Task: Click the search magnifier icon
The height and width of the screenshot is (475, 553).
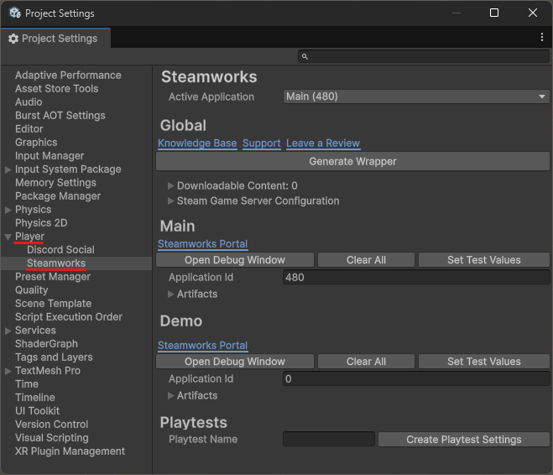Action: (x=305, y=56)
